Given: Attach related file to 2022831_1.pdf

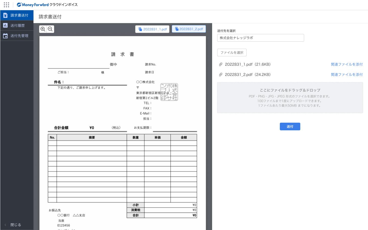Looking at the screenshot, I should (x=347, y=64).
